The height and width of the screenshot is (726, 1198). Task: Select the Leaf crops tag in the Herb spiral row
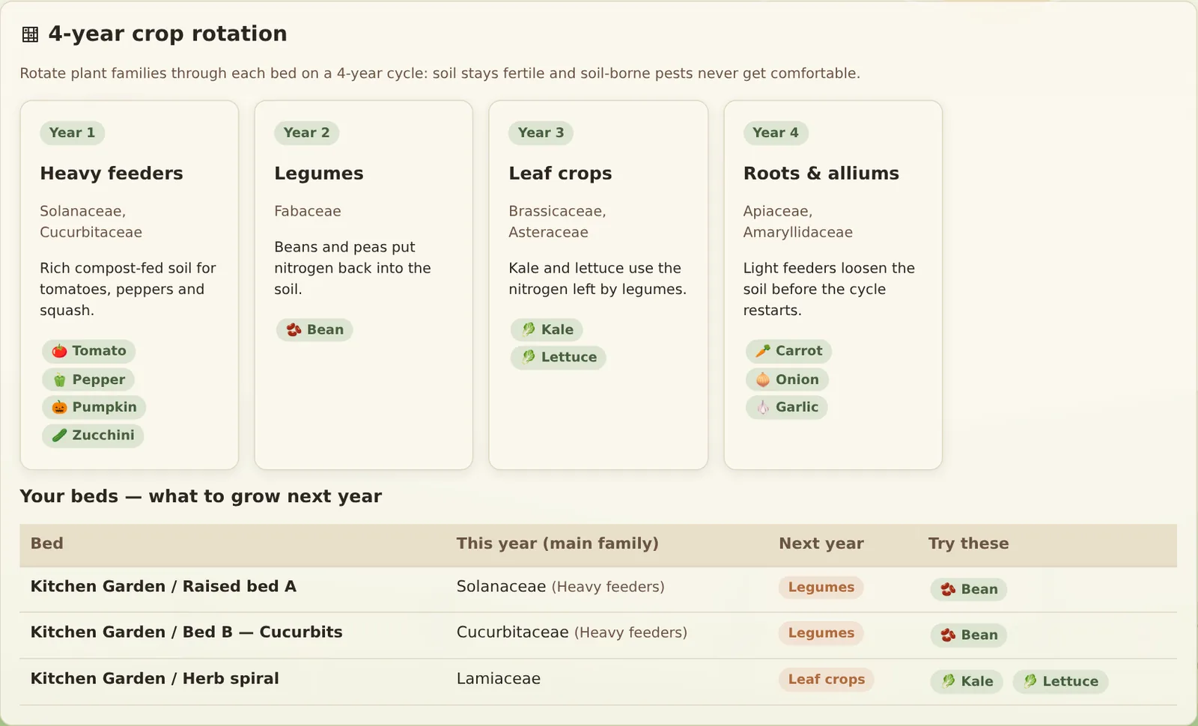(827, 680)
